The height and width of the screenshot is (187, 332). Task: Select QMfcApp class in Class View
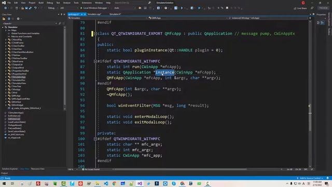16,96
